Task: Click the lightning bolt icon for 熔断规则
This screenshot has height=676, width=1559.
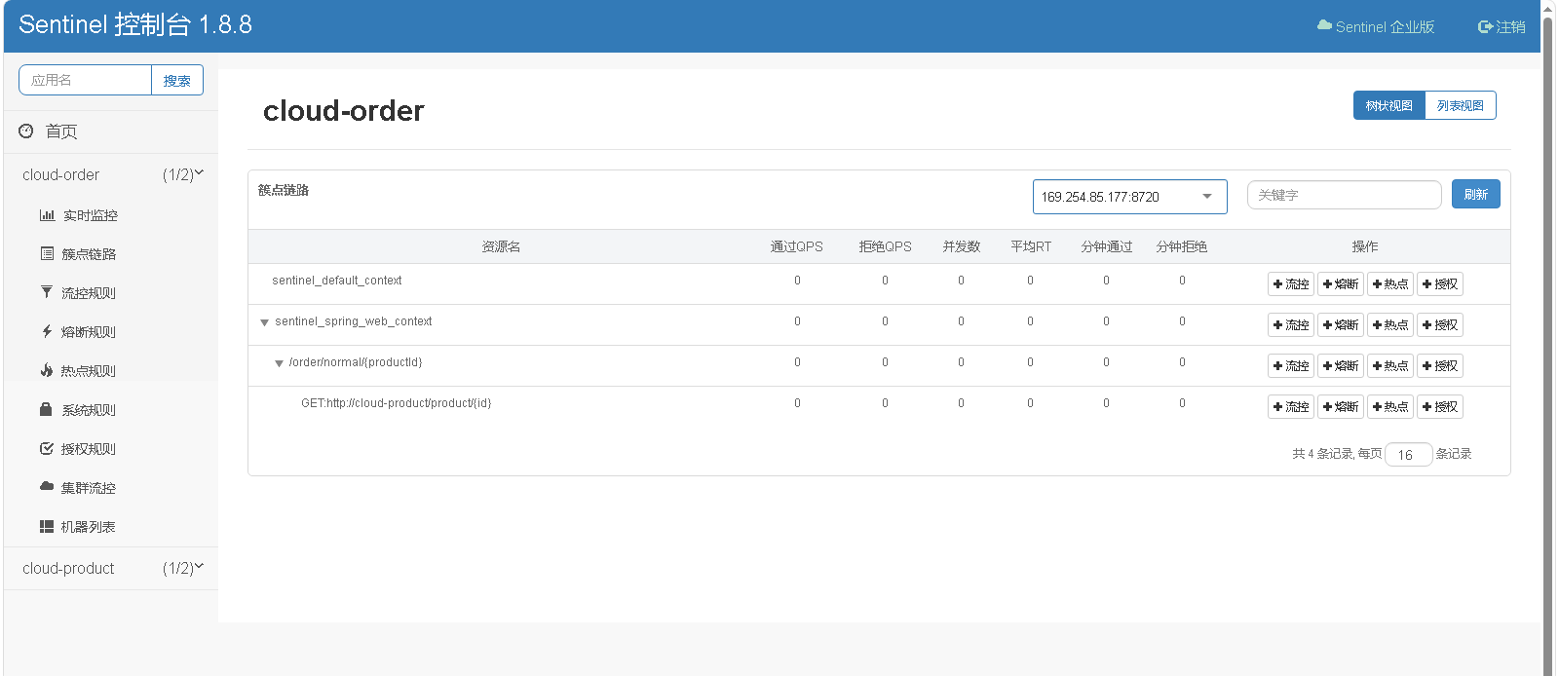Action: pyautogui.click(x=46, y=331)
